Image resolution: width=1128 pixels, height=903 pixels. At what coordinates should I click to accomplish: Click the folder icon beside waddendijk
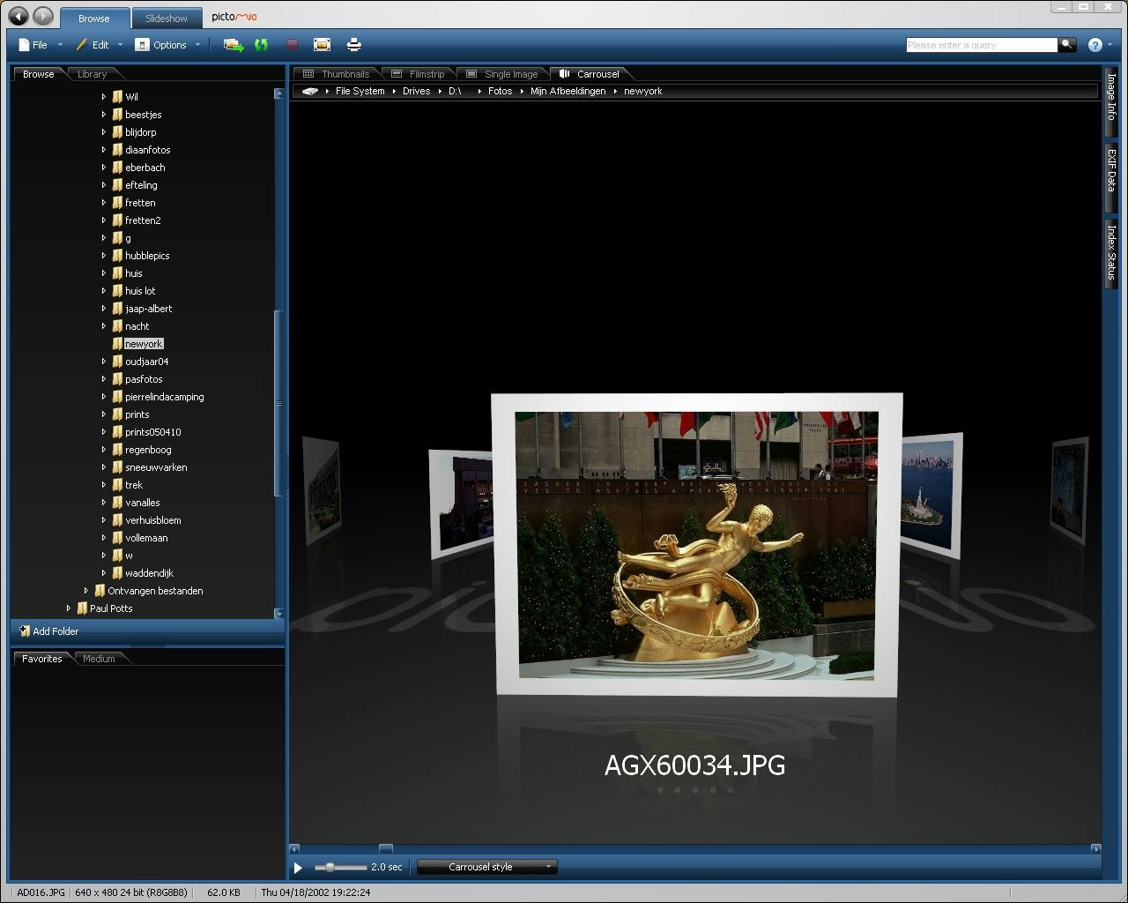[117, 573]
